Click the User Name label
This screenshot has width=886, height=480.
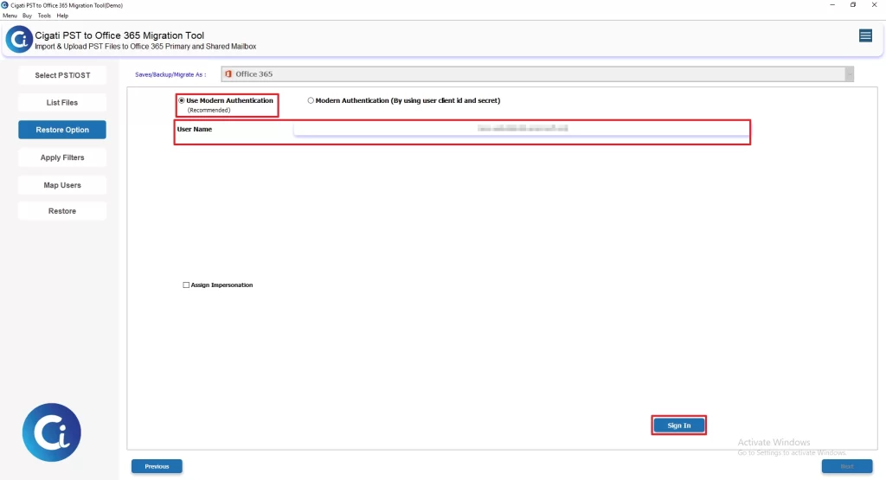point(195,130)
